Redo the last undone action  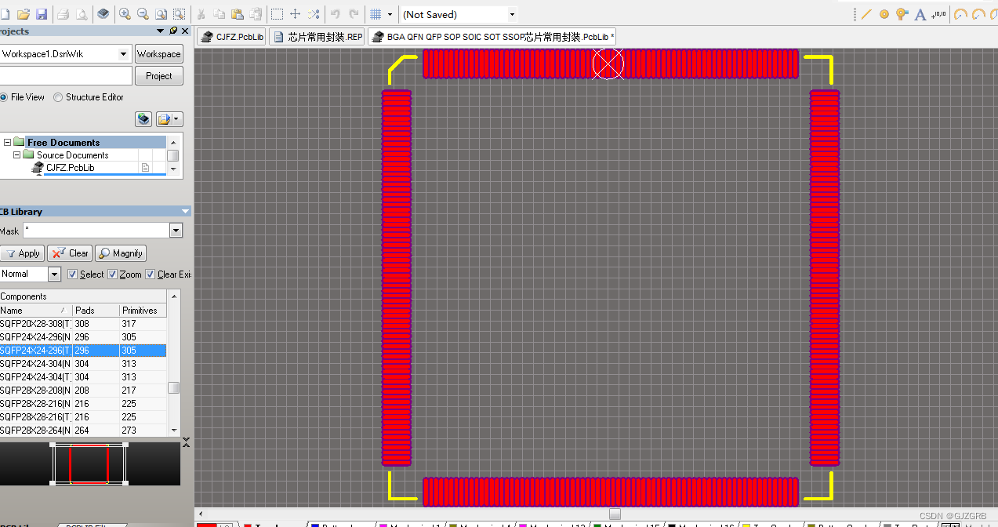pyautogui.click(x=354, y=14)
